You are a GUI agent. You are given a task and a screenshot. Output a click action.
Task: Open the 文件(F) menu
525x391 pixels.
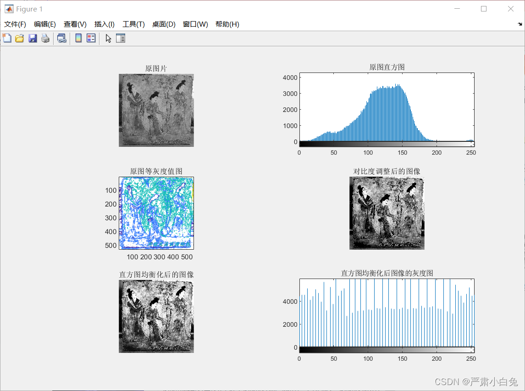tap(15, 24)
